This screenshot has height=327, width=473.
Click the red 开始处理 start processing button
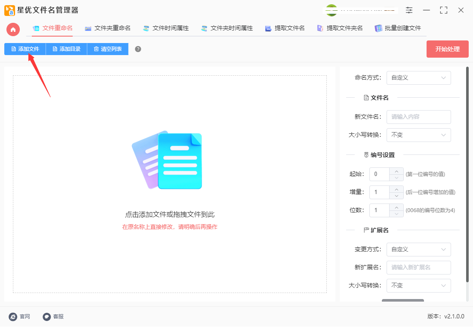coord(447,49)
